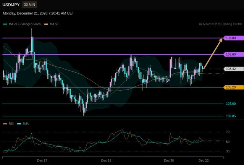The image size is (244, 165).
Task: Click the MA 20 + Bollinger Bands legend label
Action: [x=24, y=24]
